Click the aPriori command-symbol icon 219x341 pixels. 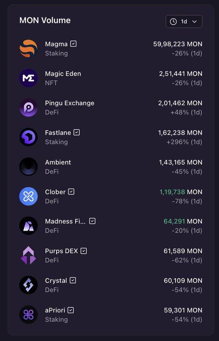[x=28, y=315]
